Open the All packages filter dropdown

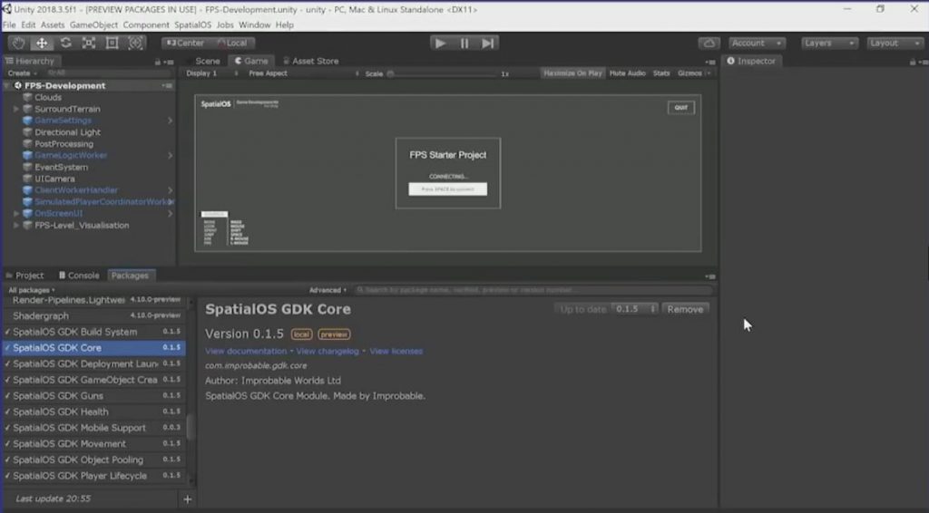point(32,290)
